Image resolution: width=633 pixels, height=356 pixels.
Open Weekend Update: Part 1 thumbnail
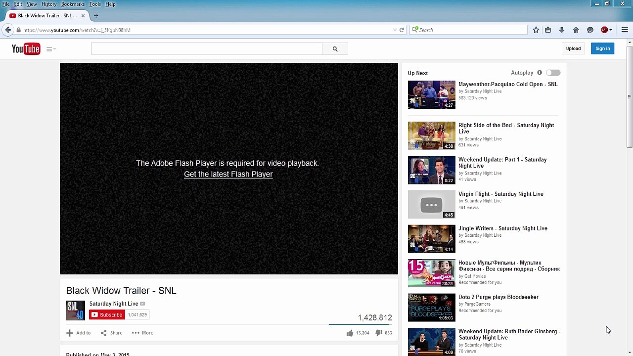click(431, 170)
